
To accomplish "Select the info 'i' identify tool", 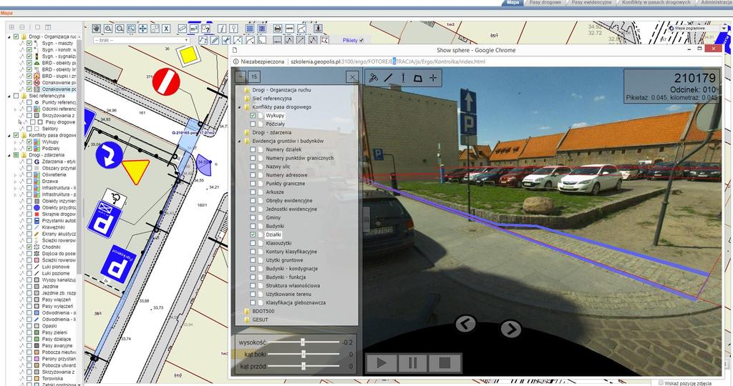I will coord(222,29).
